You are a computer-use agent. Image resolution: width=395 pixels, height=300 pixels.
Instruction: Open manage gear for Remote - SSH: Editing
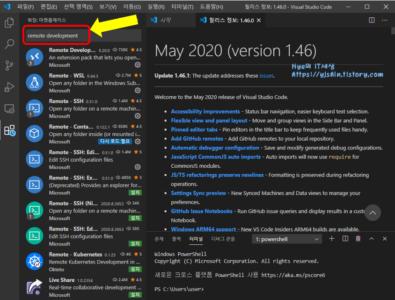point(138,167)
